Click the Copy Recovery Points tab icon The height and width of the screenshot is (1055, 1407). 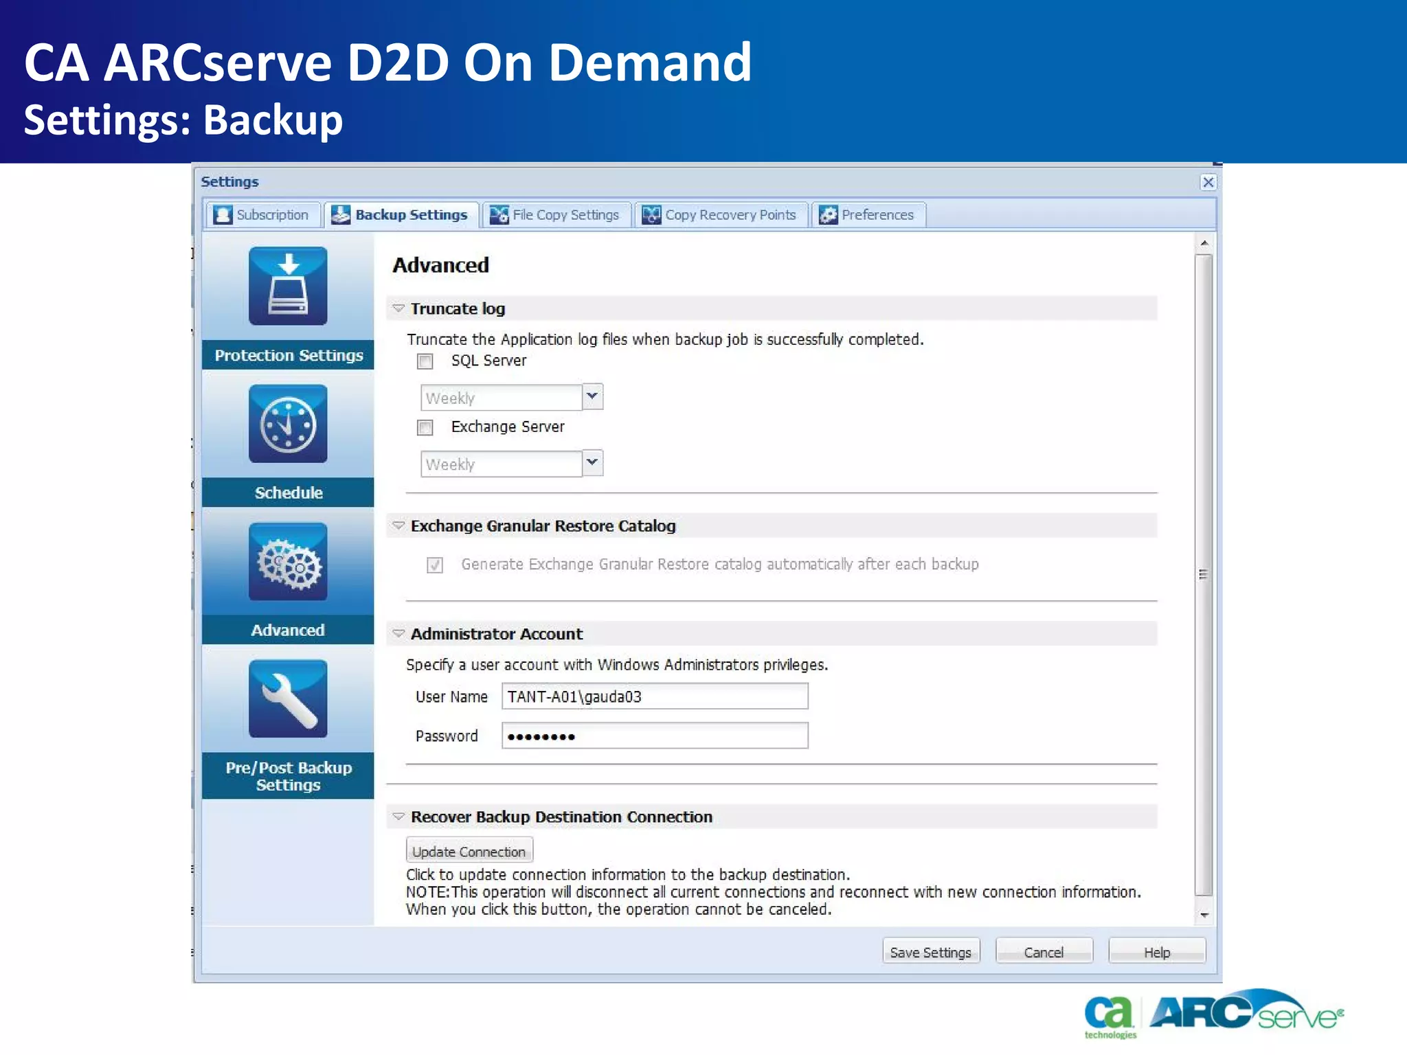pos(651,215)
